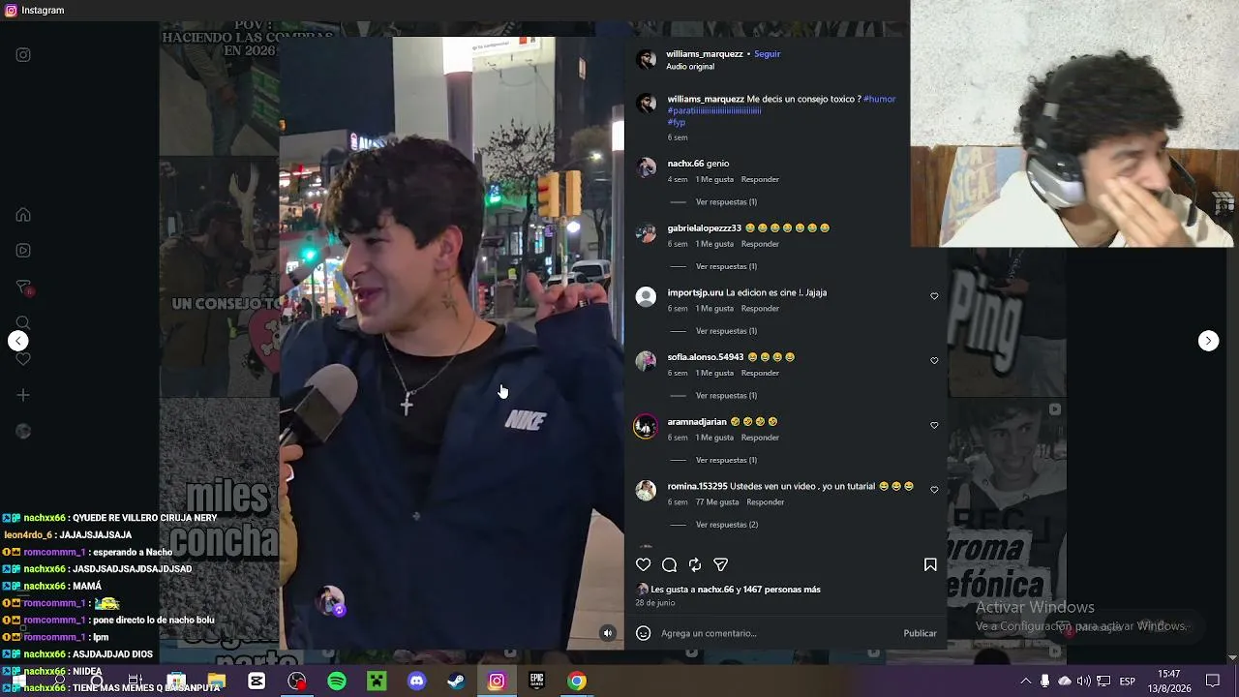Open gabrielalopezzz33's username link
The height and width of the screenshot is (697, 1239).
704,228
